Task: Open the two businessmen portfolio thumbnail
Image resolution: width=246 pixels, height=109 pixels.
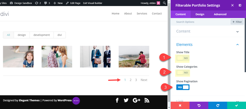Action: pos(95,57)
